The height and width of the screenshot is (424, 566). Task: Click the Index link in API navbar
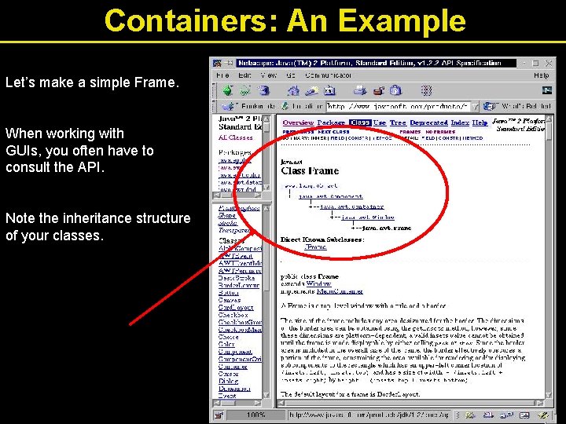[460, 122]
